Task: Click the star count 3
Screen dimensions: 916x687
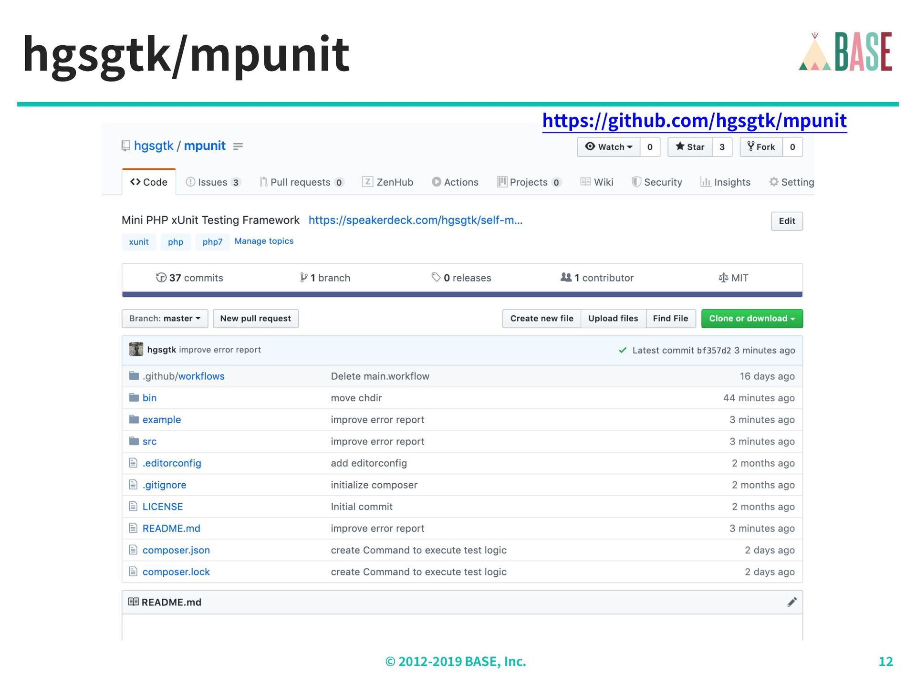Action: click(722, 147)
